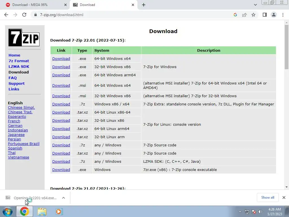Viewport: 289px width, 217px height.
Task: Close the MEGA download tab
Action: coord(65,5)
